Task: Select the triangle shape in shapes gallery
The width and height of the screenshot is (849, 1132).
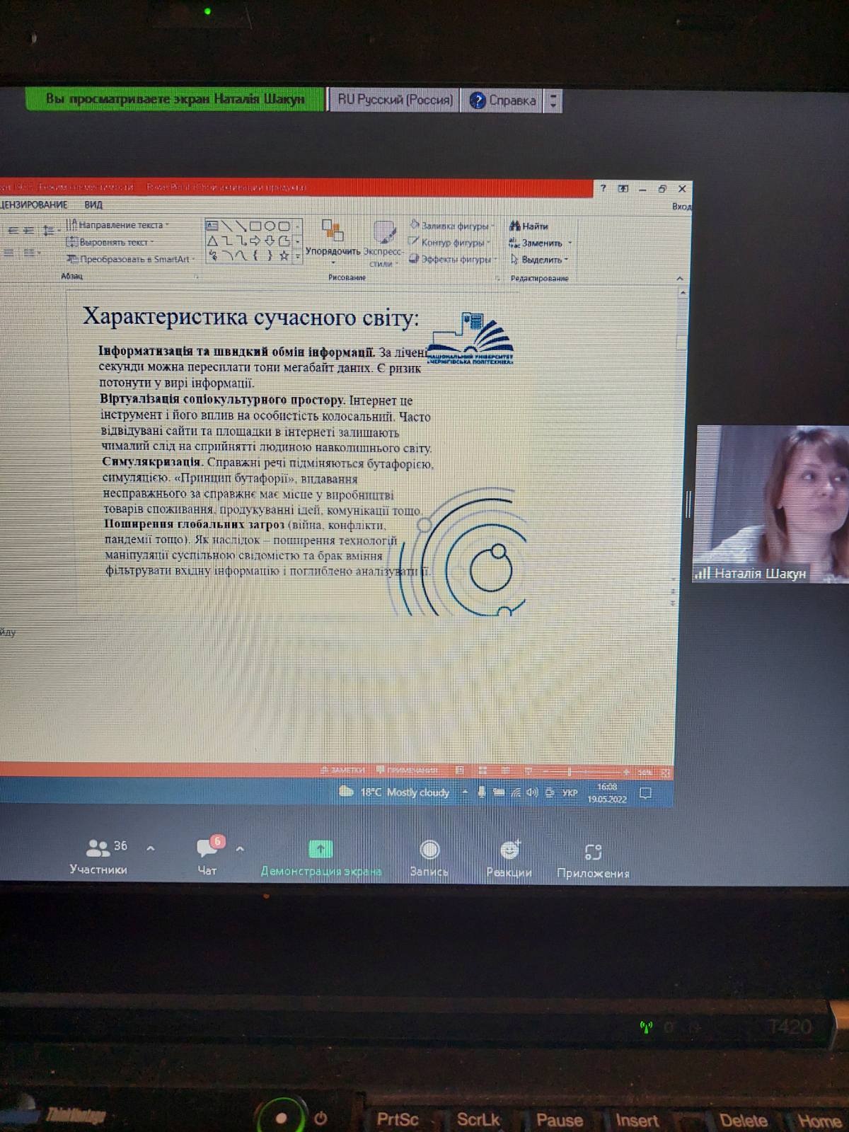Action: click(x=212, y=241)
